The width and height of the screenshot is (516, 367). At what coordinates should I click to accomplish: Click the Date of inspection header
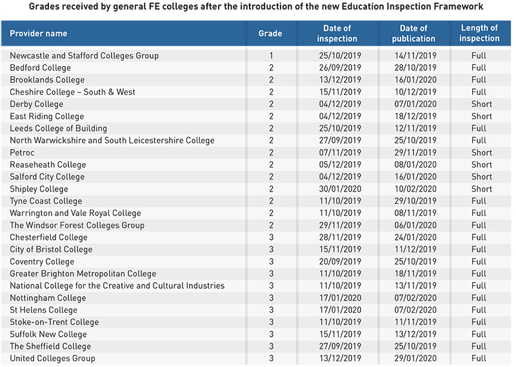337,34
